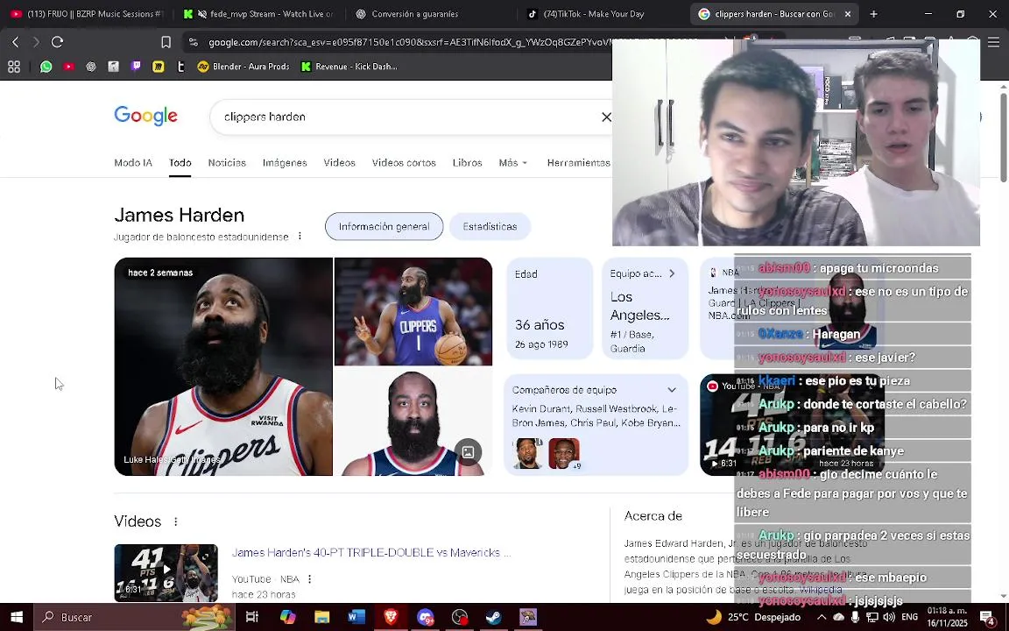This screenshot has width=1009, height=631.
Task: Open Task View in the taskbar
Action: [x=252, y=617]
